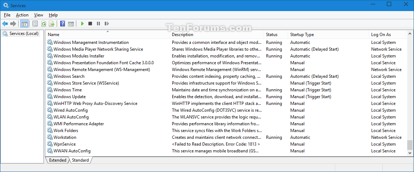414x172 pixels.
Task: Sort by the Name column header
Action: click(x=107, y=35)
